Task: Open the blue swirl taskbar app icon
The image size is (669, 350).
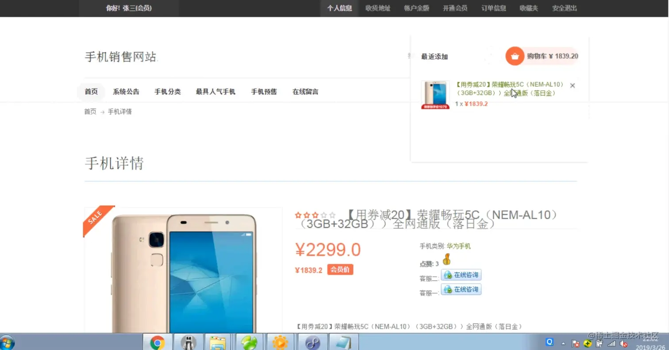Action: 312,342
